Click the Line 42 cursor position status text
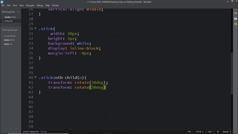Screen dimensions: 238x134 30,132
